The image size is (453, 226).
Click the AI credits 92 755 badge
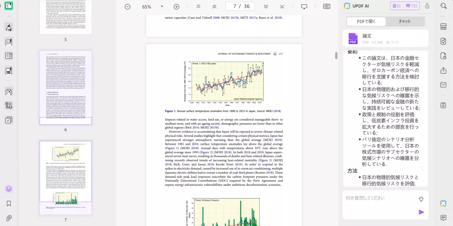coord(405,6)
